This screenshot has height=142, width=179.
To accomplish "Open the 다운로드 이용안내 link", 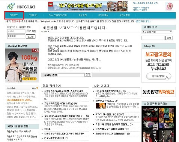I will (141, 7).
